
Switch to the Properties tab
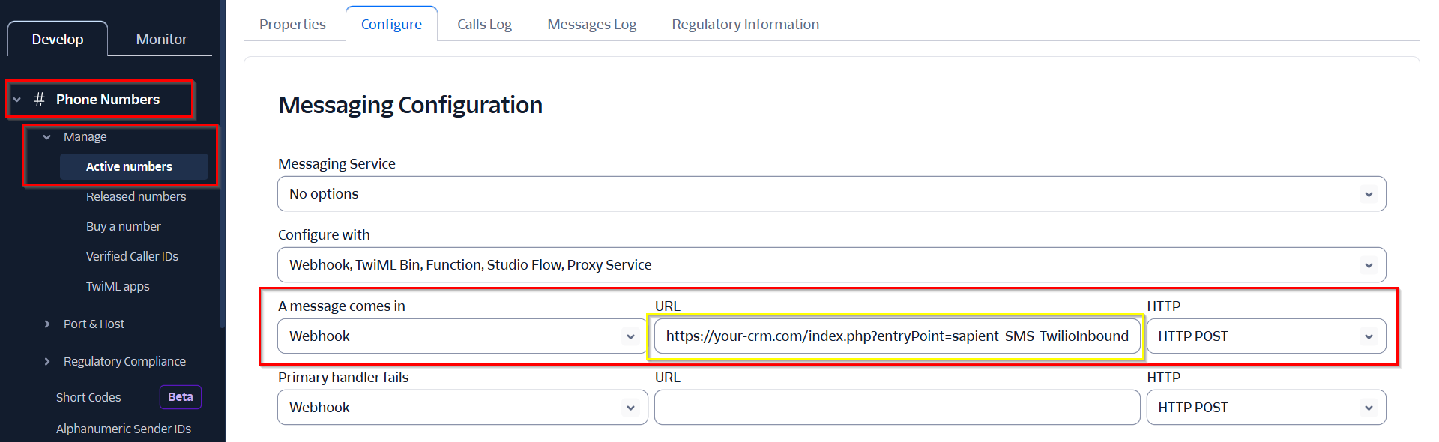(292, 24)
